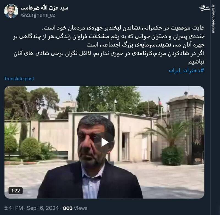
Task: Click the flag in the video background
Action: [160, 101]
